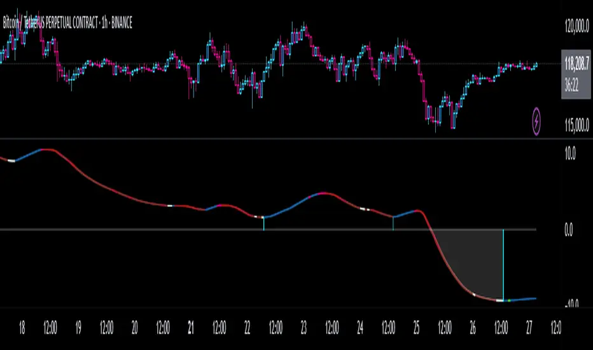This screenshot has width=593, height=350.
Task: Click the indicator zero horizontal line
Action: click(x=268, y=229)
